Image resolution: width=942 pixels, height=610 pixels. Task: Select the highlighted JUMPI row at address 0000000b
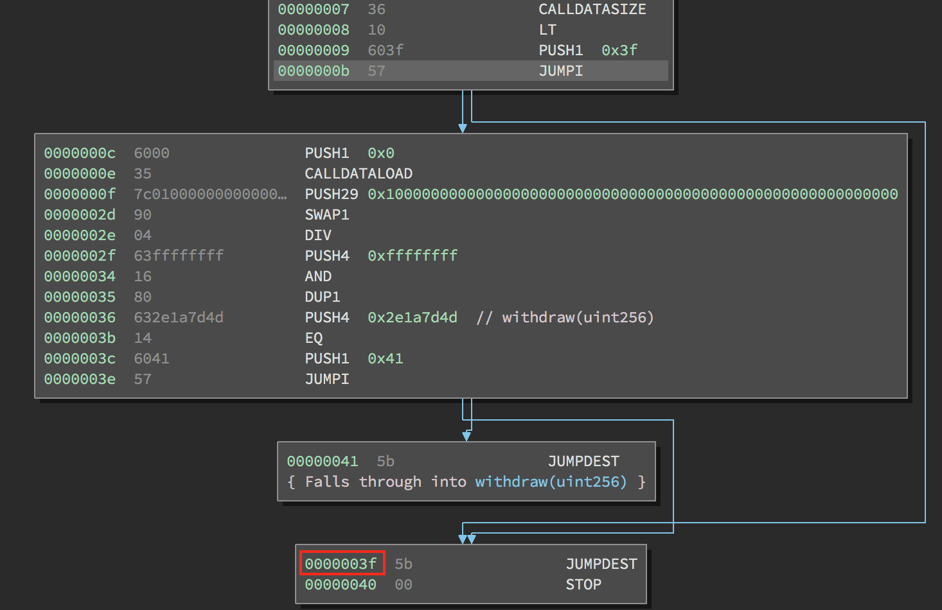point(560,71)
